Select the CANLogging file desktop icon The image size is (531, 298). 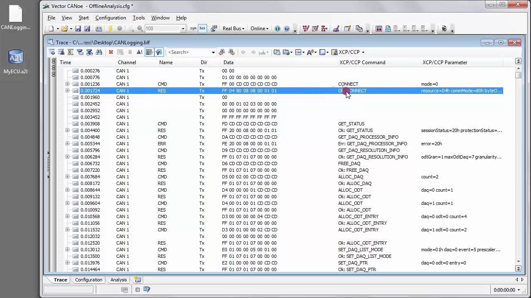coord(16,18)
